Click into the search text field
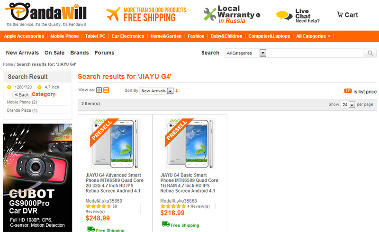Viewport: 379px width, 232px height. coord(315,53)
